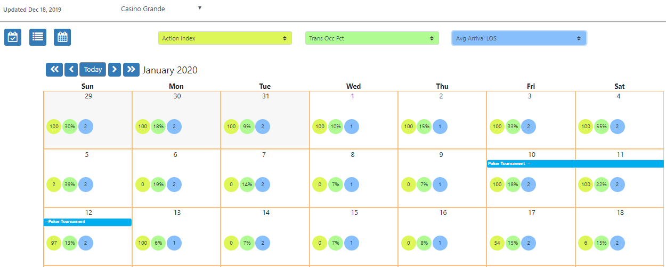666x267 pixels.
Task: Open the Avg Arrival LOS dropdown
Action: coord(519,38)
